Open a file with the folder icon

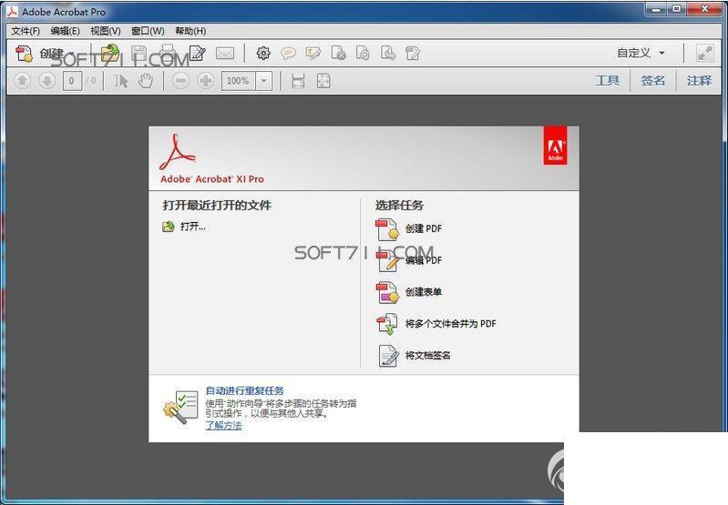110,53
